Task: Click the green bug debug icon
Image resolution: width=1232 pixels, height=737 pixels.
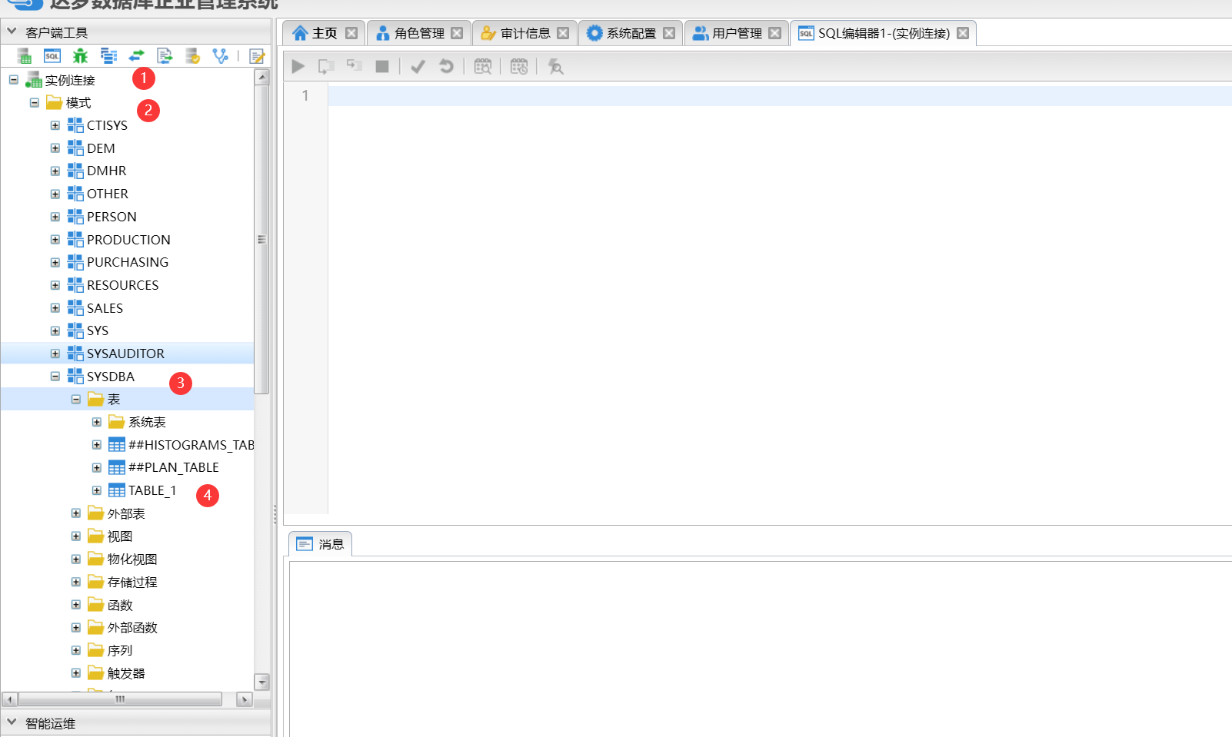Action: point(80,56)
